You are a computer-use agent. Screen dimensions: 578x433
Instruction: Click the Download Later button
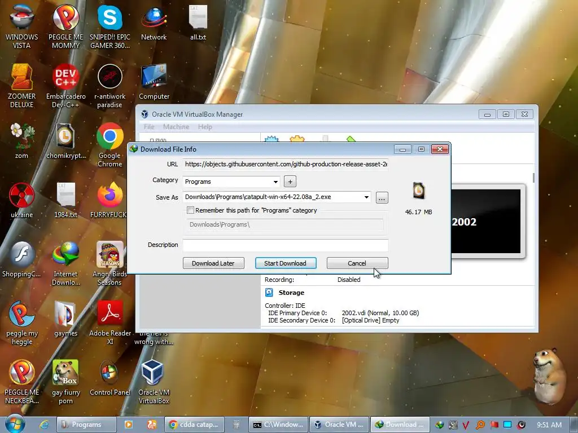213,263
